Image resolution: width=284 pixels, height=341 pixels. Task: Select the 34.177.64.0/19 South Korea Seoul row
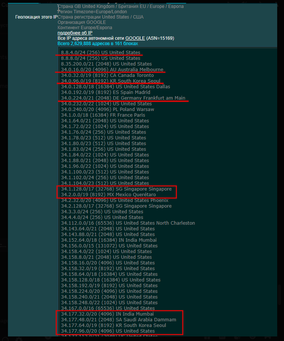(x=114, y=325)
